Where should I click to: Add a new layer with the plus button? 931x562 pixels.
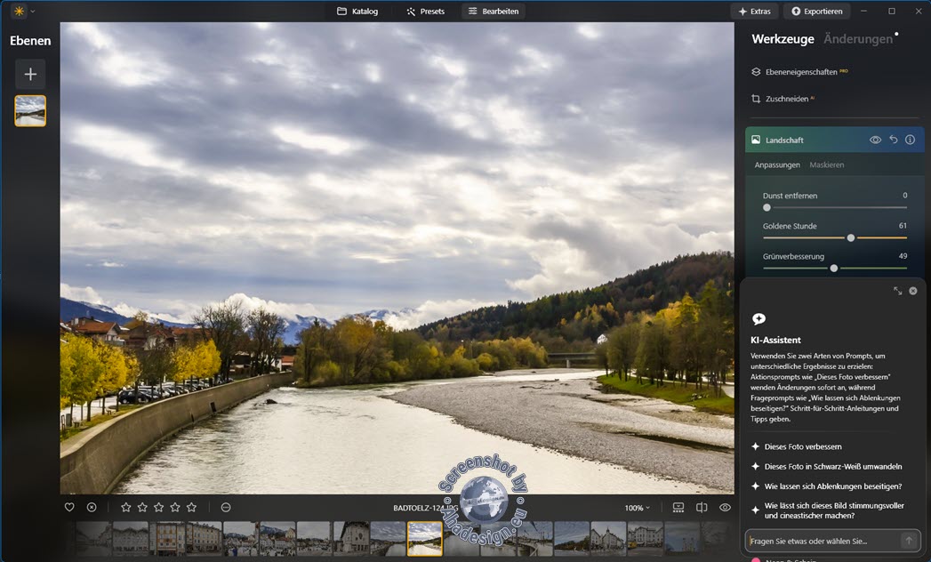point(29,74)
